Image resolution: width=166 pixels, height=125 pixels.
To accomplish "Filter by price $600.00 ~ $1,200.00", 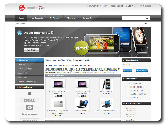I will [x=136, y=87].
